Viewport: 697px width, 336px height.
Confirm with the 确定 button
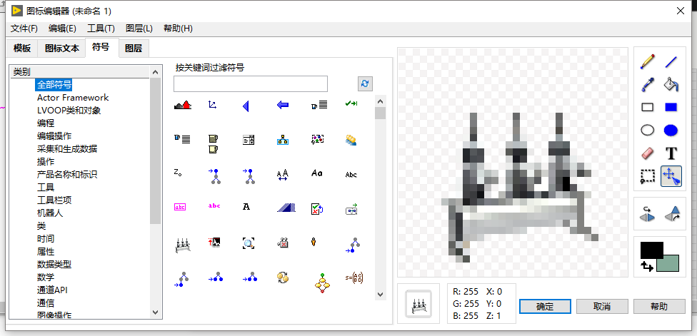[x=545, y=306]
